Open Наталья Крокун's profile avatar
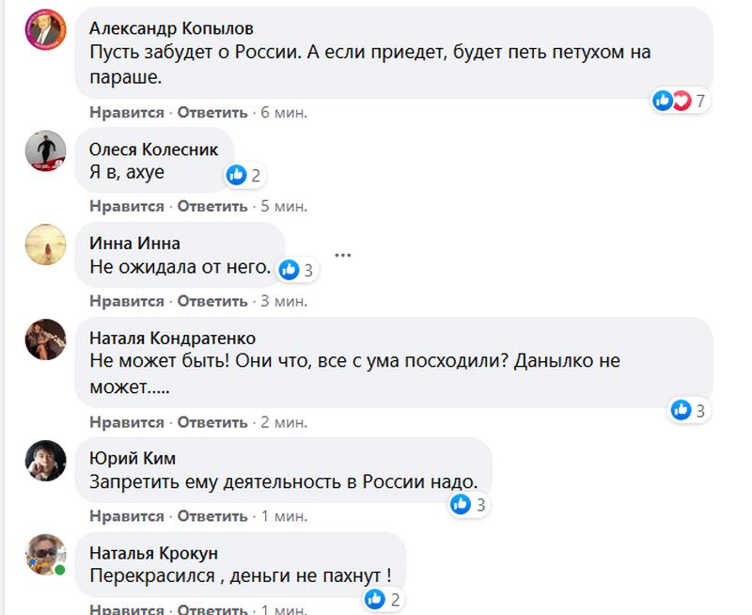 [x=44, y=555]
